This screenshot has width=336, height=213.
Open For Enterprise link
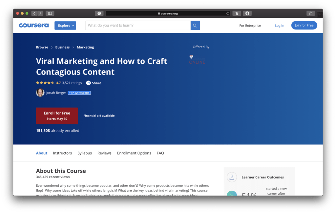coord(250,26)
